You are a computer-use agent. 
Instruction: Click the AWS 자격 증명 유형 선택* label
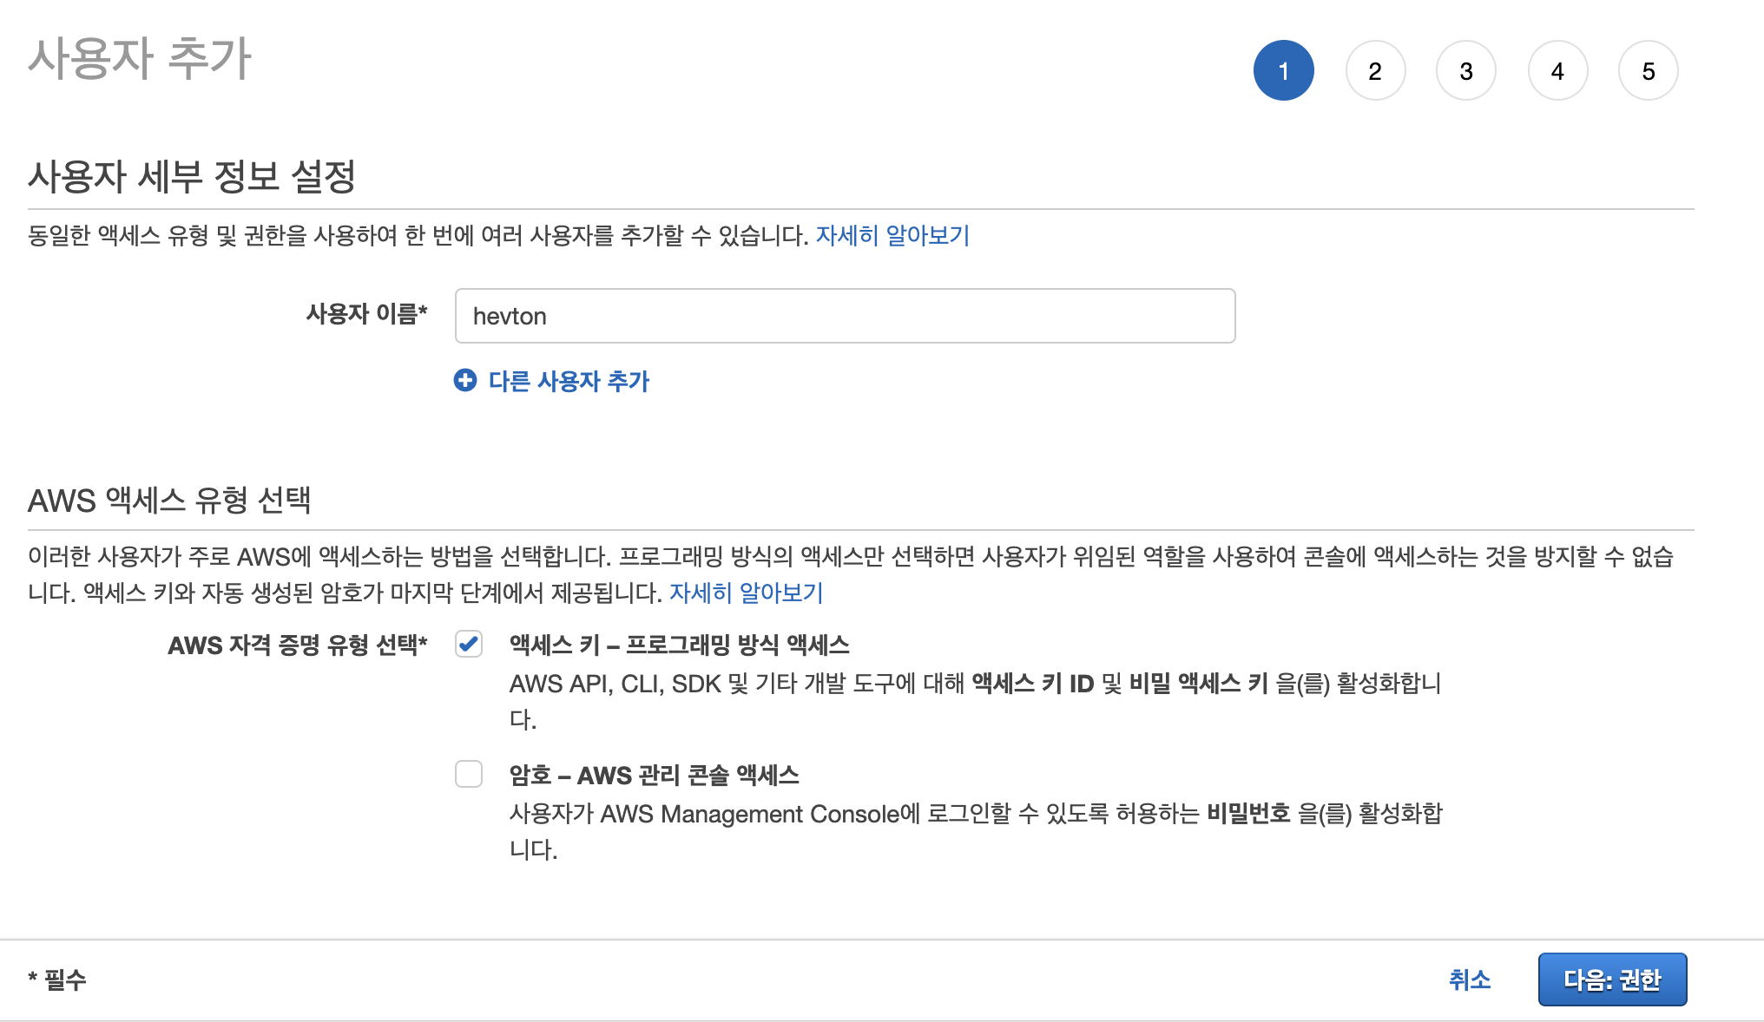pos(298,645)
